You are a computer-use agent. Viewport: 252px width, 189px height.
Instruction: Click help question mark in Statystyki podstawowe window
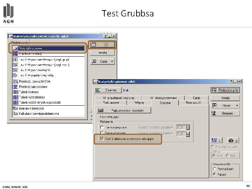(x=105, y=36)
